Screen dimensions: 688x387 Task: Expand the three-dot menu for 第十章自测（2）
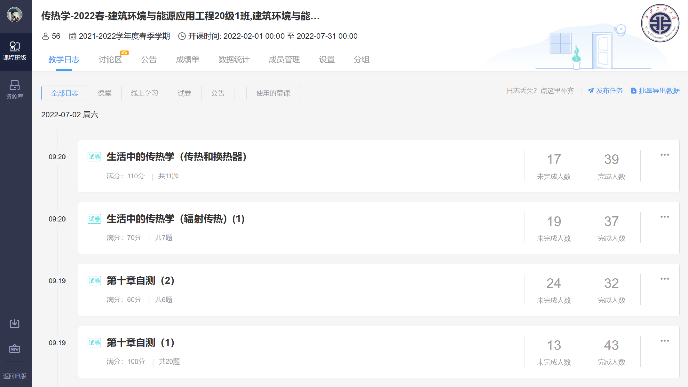click(664, 279)
